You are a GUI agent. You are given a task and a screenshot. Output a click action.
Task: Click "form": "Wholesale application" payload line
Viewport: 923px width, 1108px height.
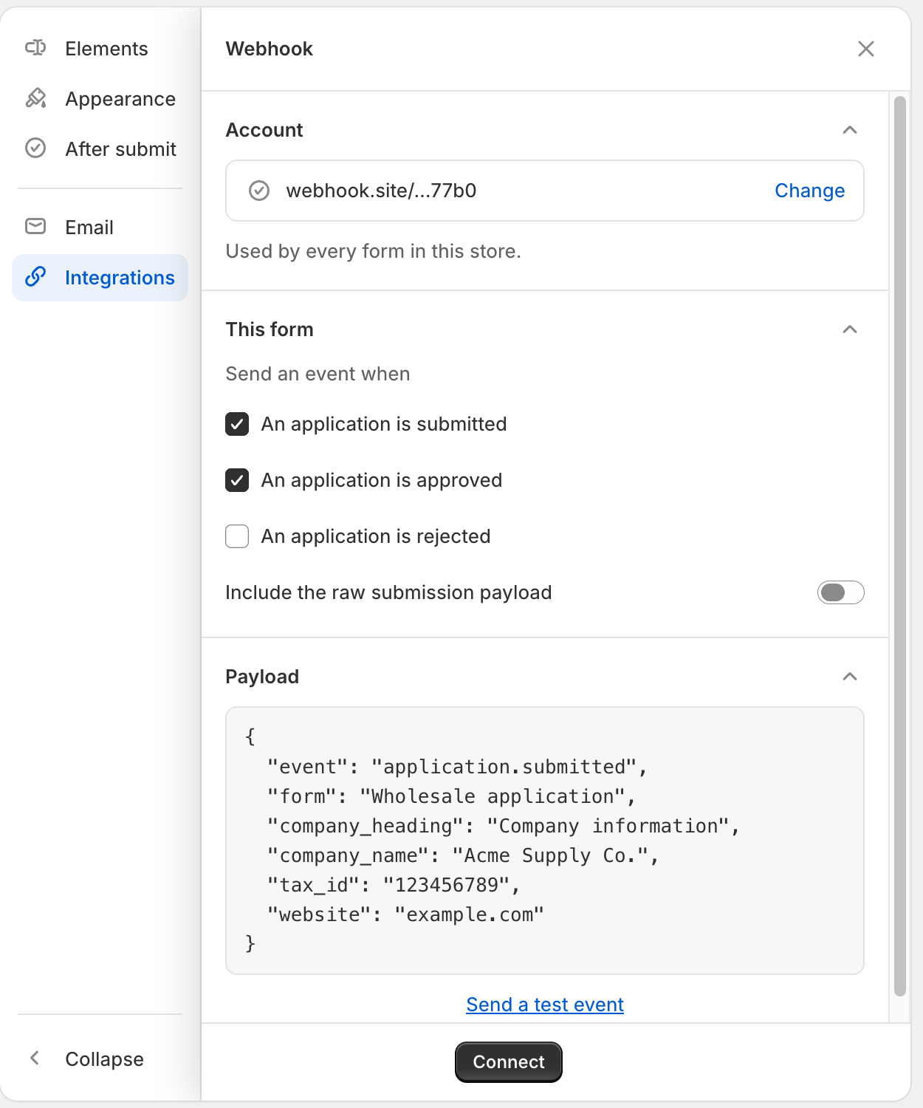pos(452,796)
